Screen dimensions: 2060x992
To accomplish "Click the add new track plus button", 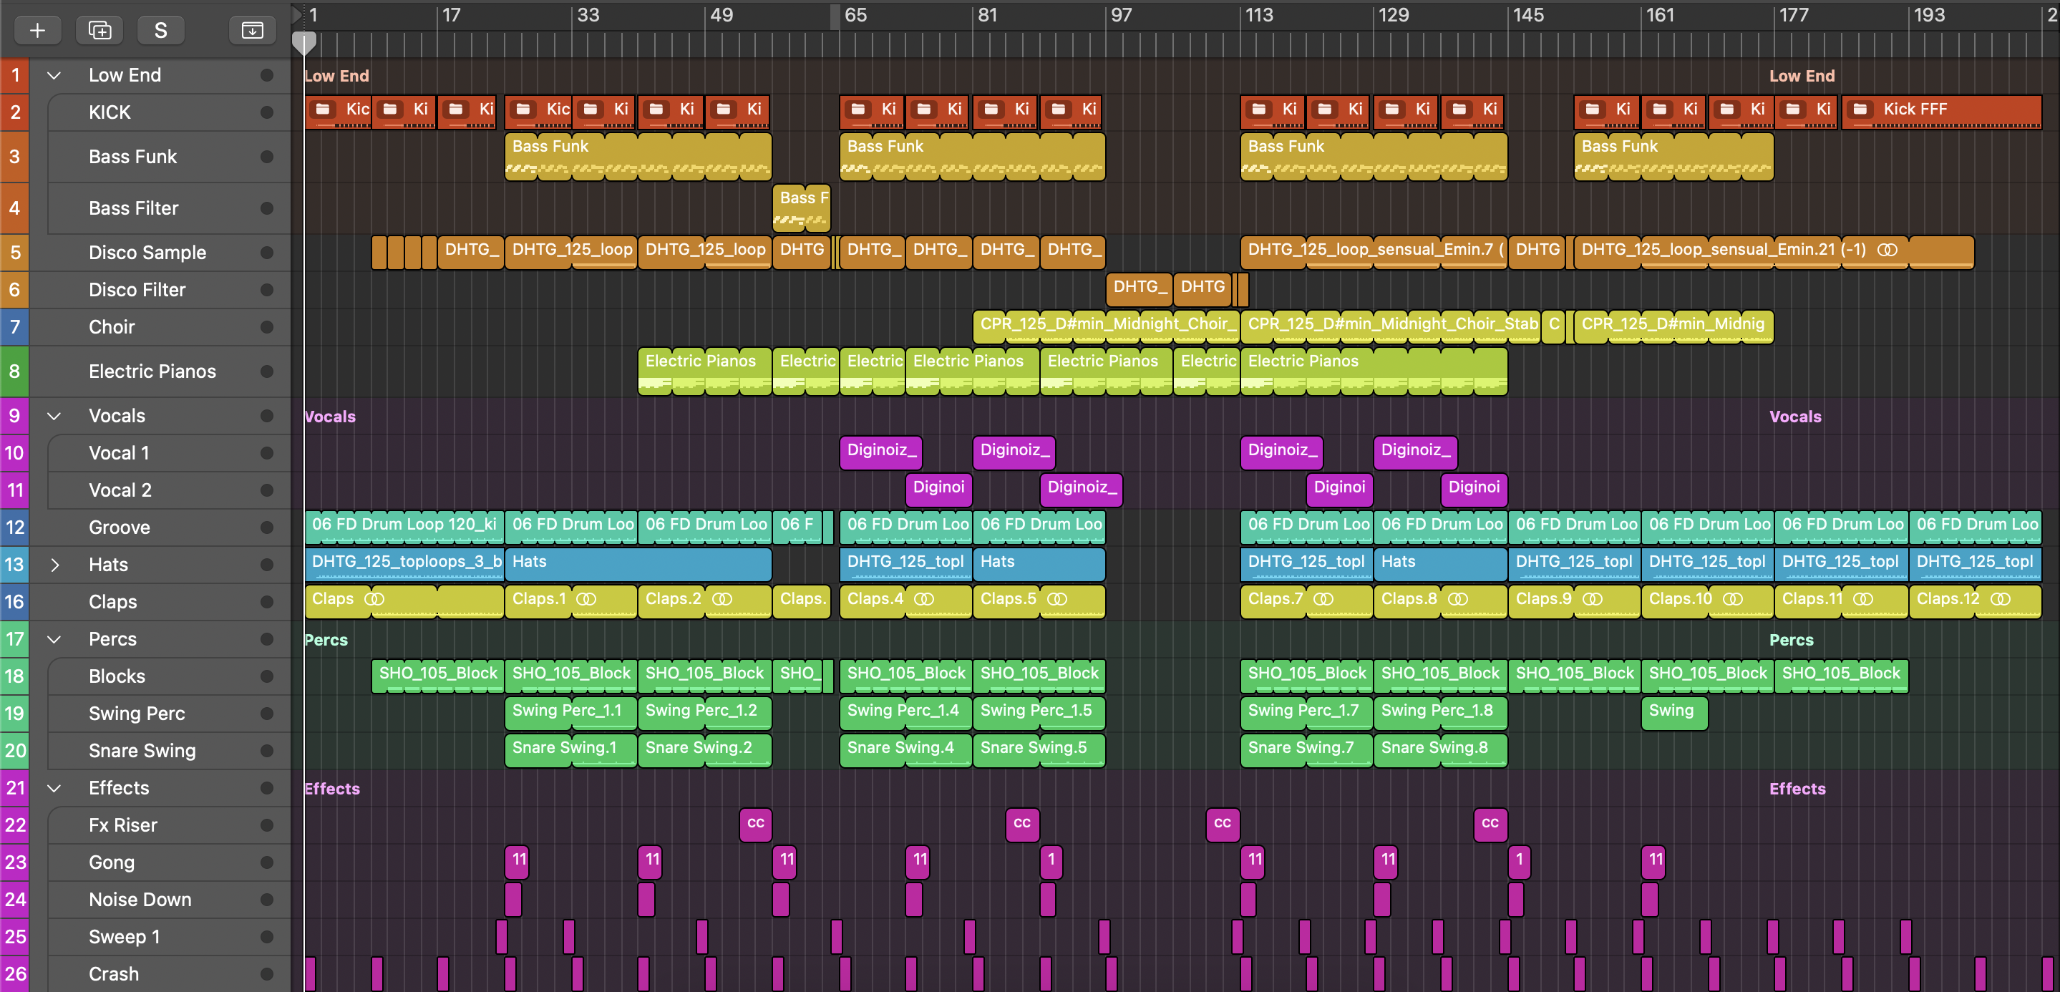I will [37, 30].
